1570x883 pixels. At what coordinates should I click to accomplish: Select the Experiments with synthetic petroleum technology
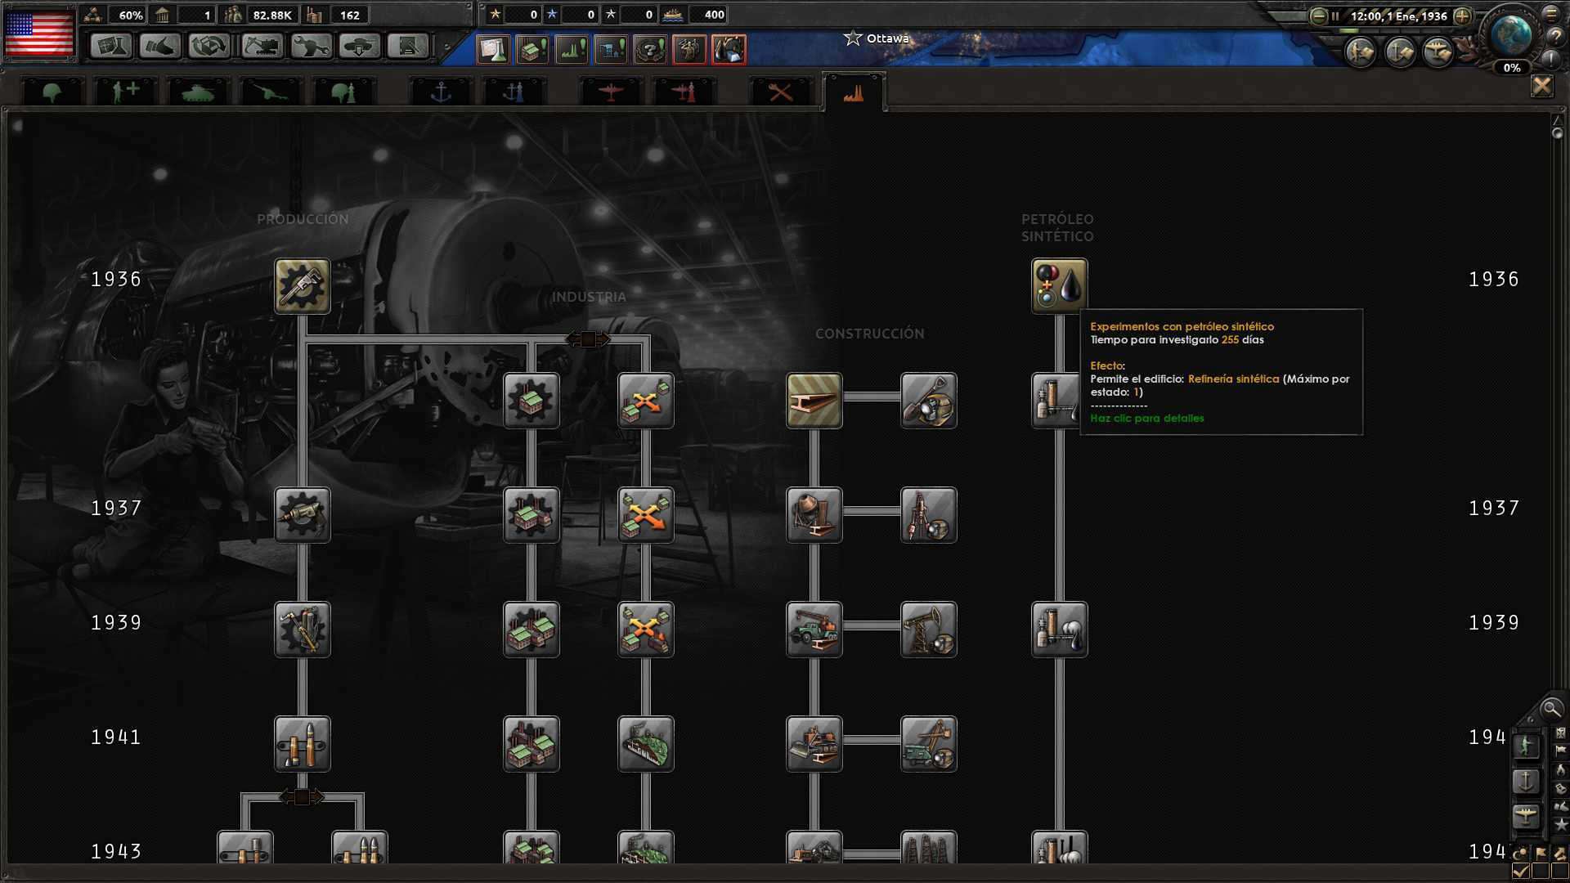pos(1058,285)
